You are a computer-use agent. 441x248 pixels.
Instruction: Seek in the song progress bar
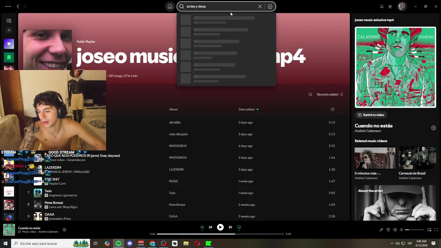click(220, 234)
